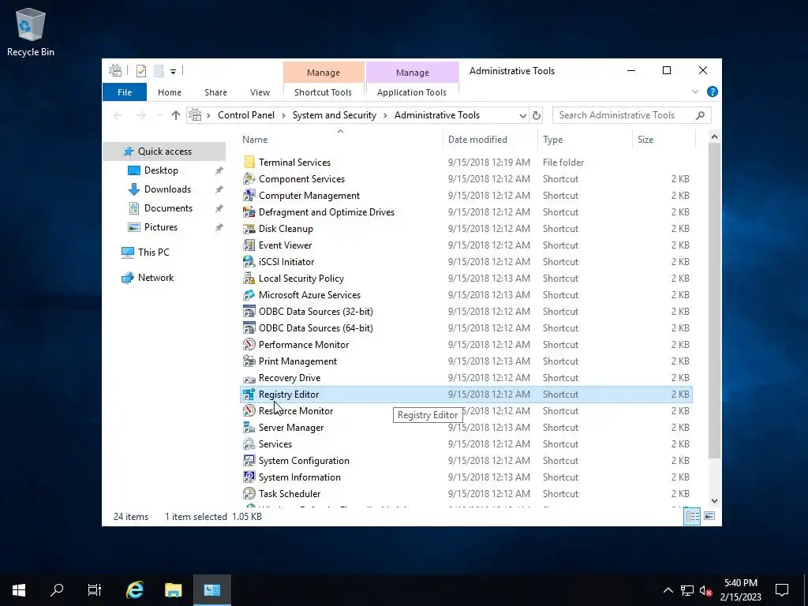The width and height of the screenshot is (808, 606).
Task: Click the ODBC Data Sources (32-bit) icon
Action: [249, 311]
